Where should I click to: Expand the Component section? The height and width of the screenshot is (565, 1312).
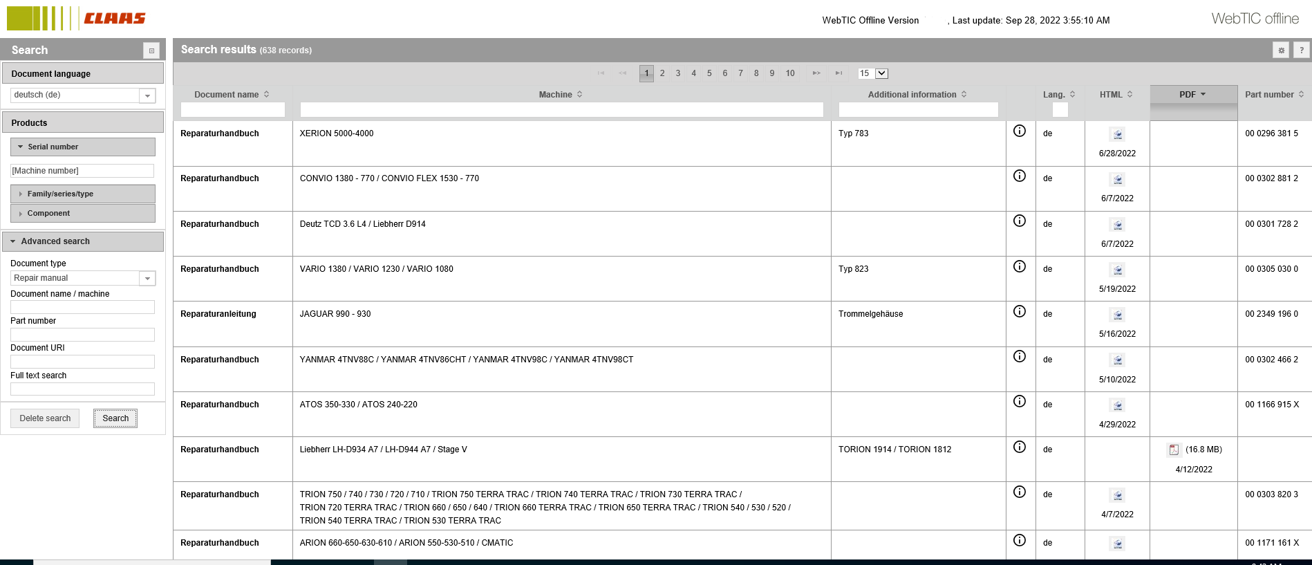tap(83, 213)
